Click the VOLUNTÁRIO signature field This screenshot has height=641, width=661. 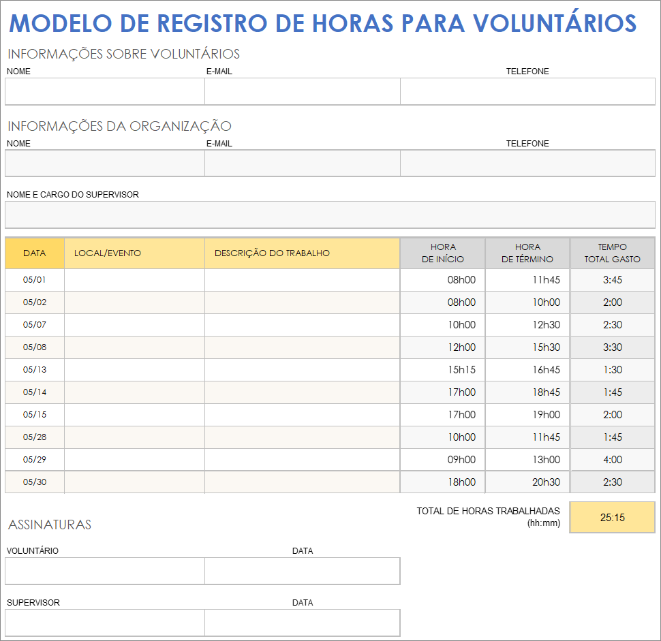point(102,571)
